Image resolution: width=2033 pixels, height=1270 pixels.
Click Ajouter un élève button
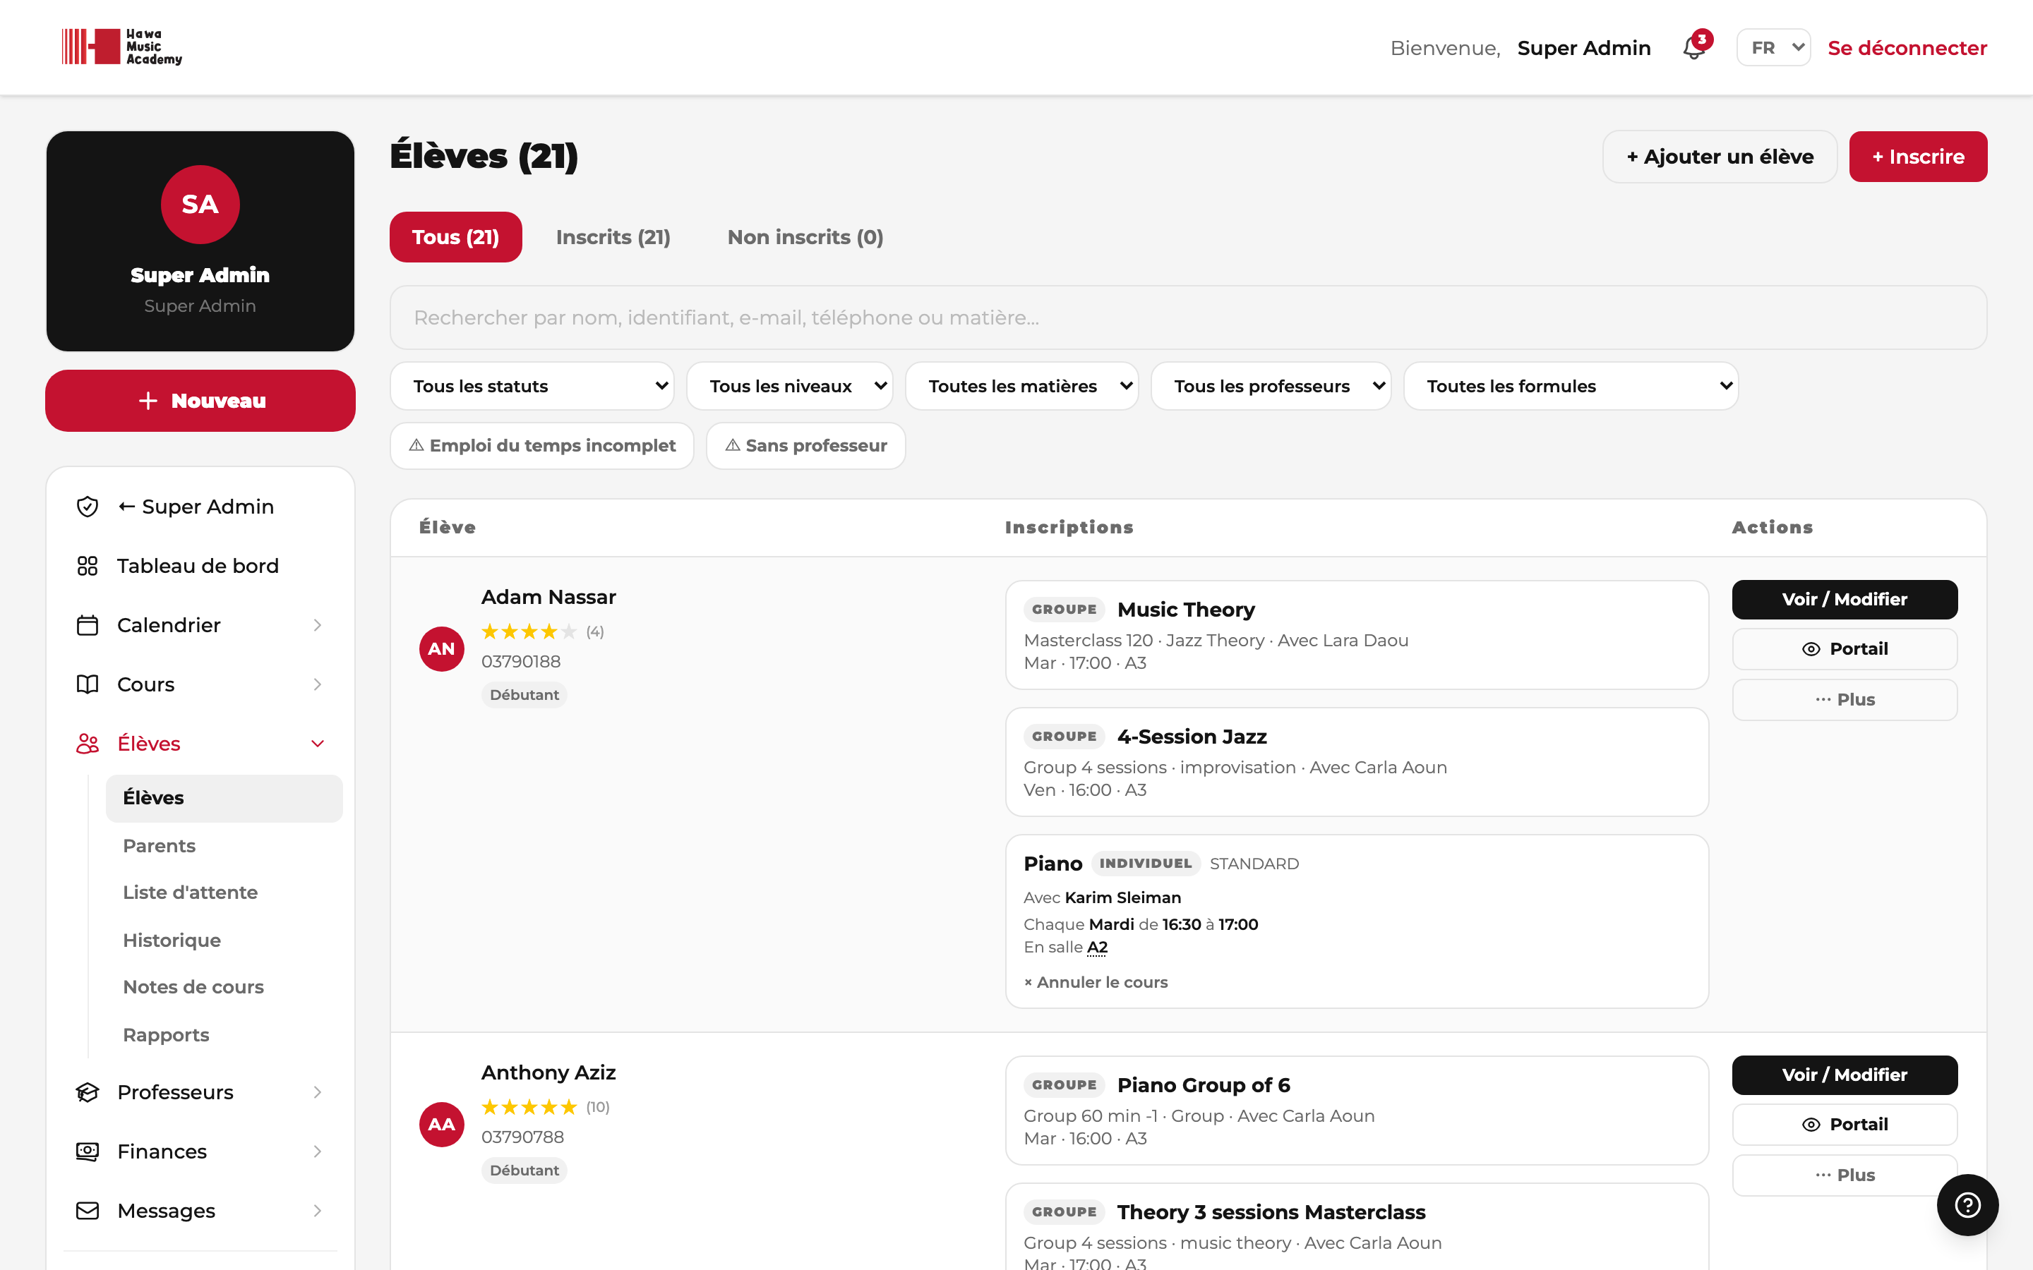click(1720, 156)
